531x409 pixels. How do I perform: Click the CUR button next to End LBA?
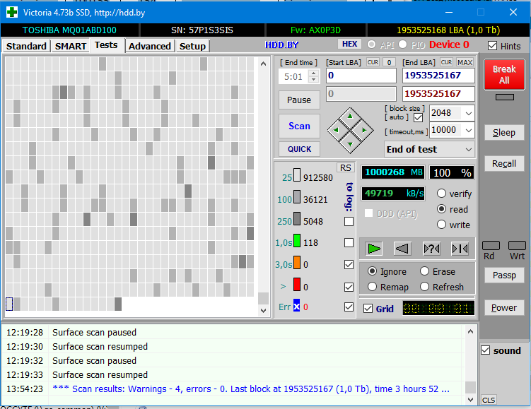click(446, 62)
